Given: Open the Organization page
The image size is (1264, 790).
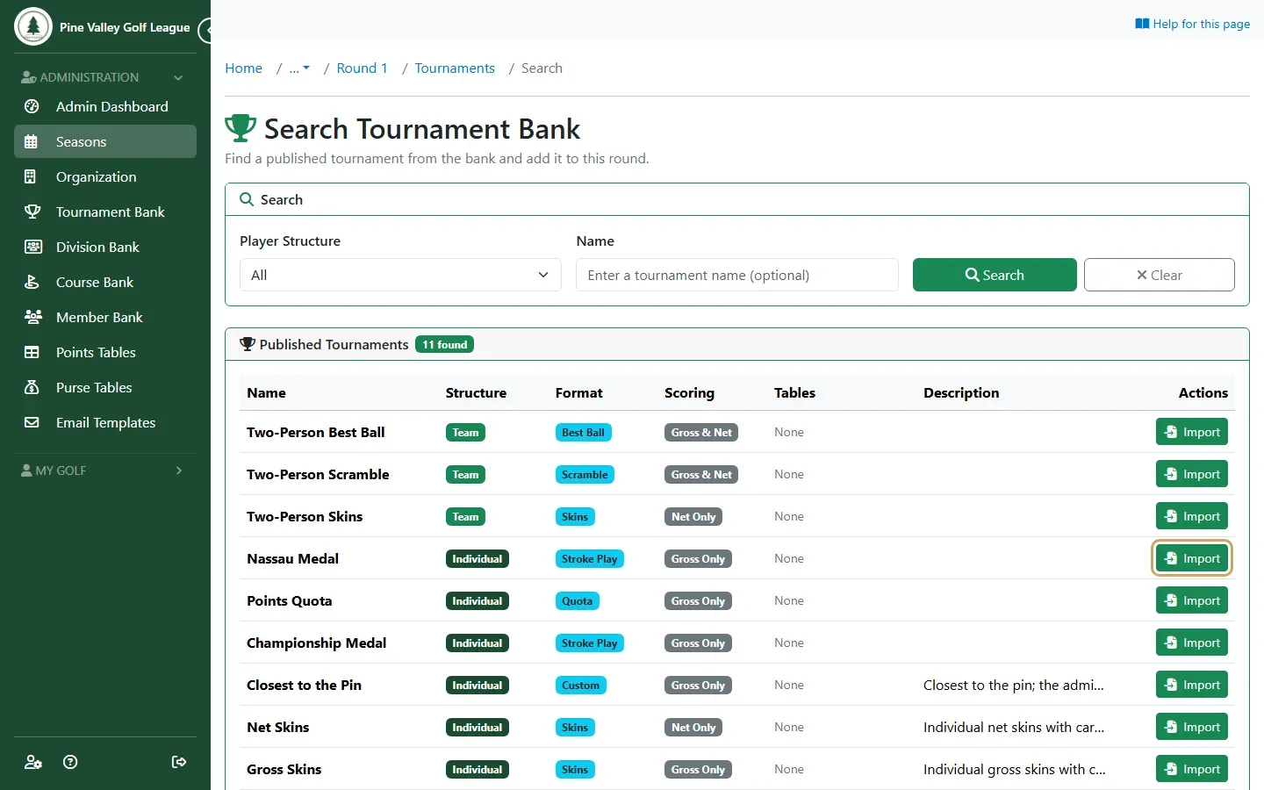Looking at the screenshot, I should point(105,176).
